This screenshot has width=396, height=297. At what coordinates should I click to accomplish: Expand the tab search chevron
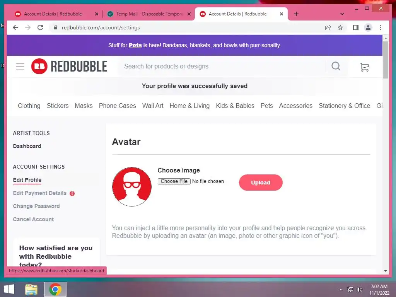click(342, 14)
